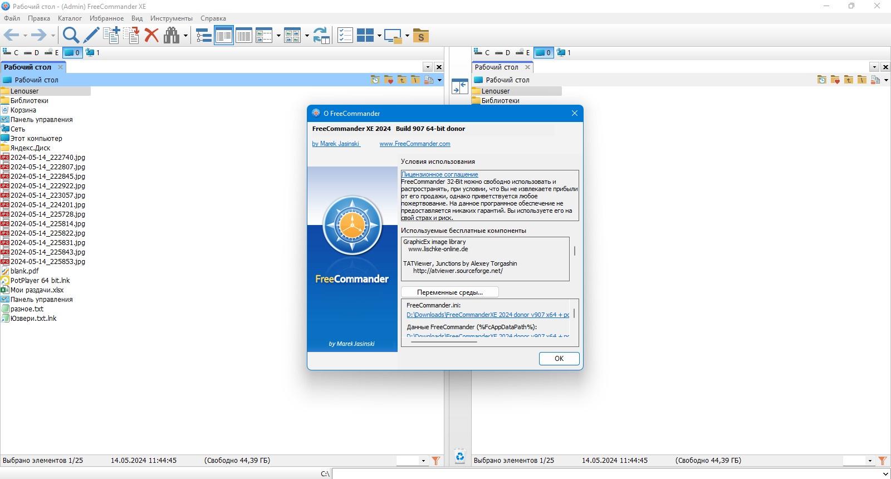891x479 pixels.
Task: Click the checklist selection icon in toolbar
Action: point(345,36)
